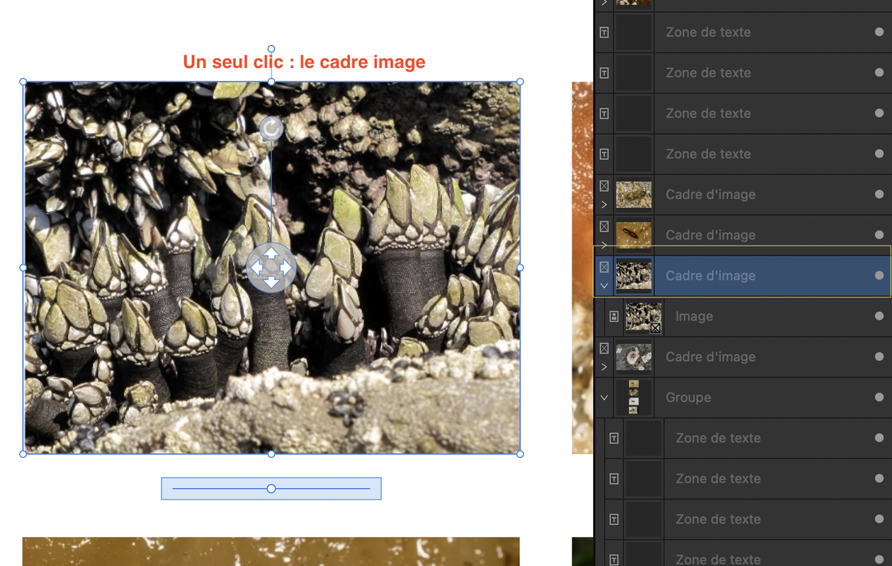This screenshot has width=892, height=566.
Task: Click the bottom-middle resize handle of frame
Action: click(271, 454)
